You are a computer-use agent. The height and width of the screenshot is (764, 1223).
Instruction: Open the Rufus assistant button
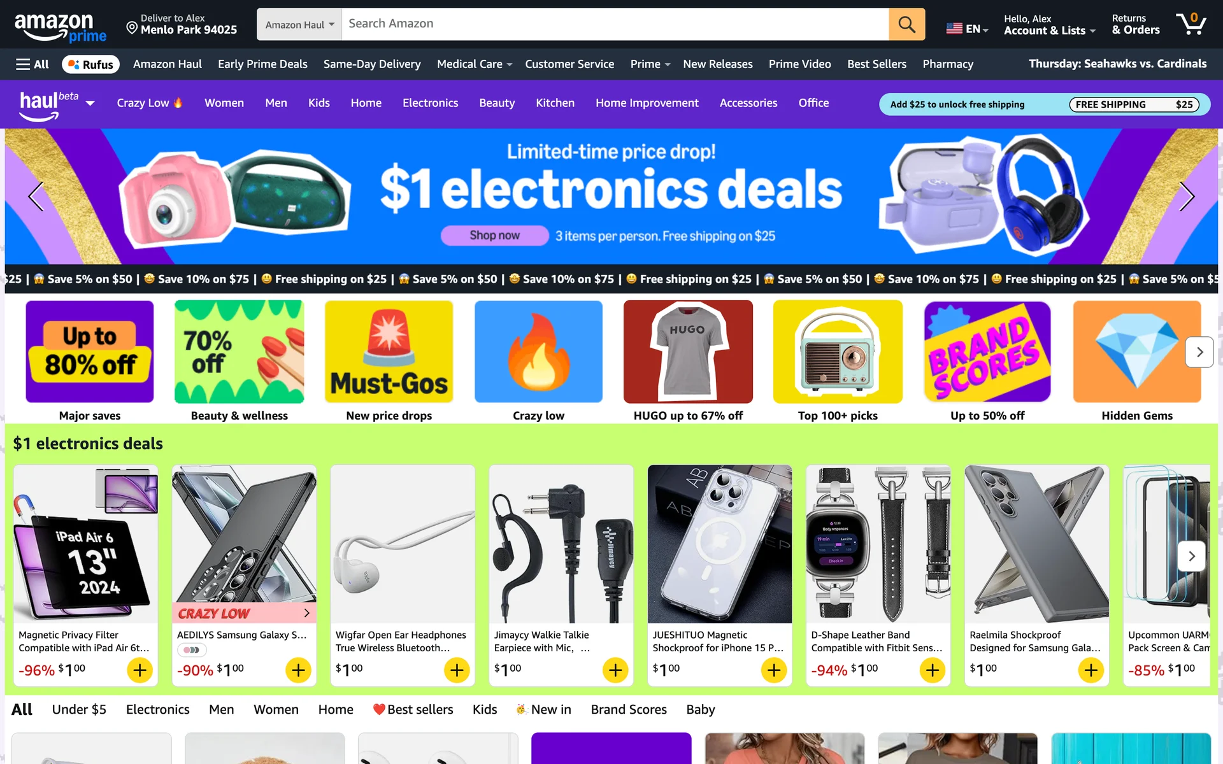[90, 64]
